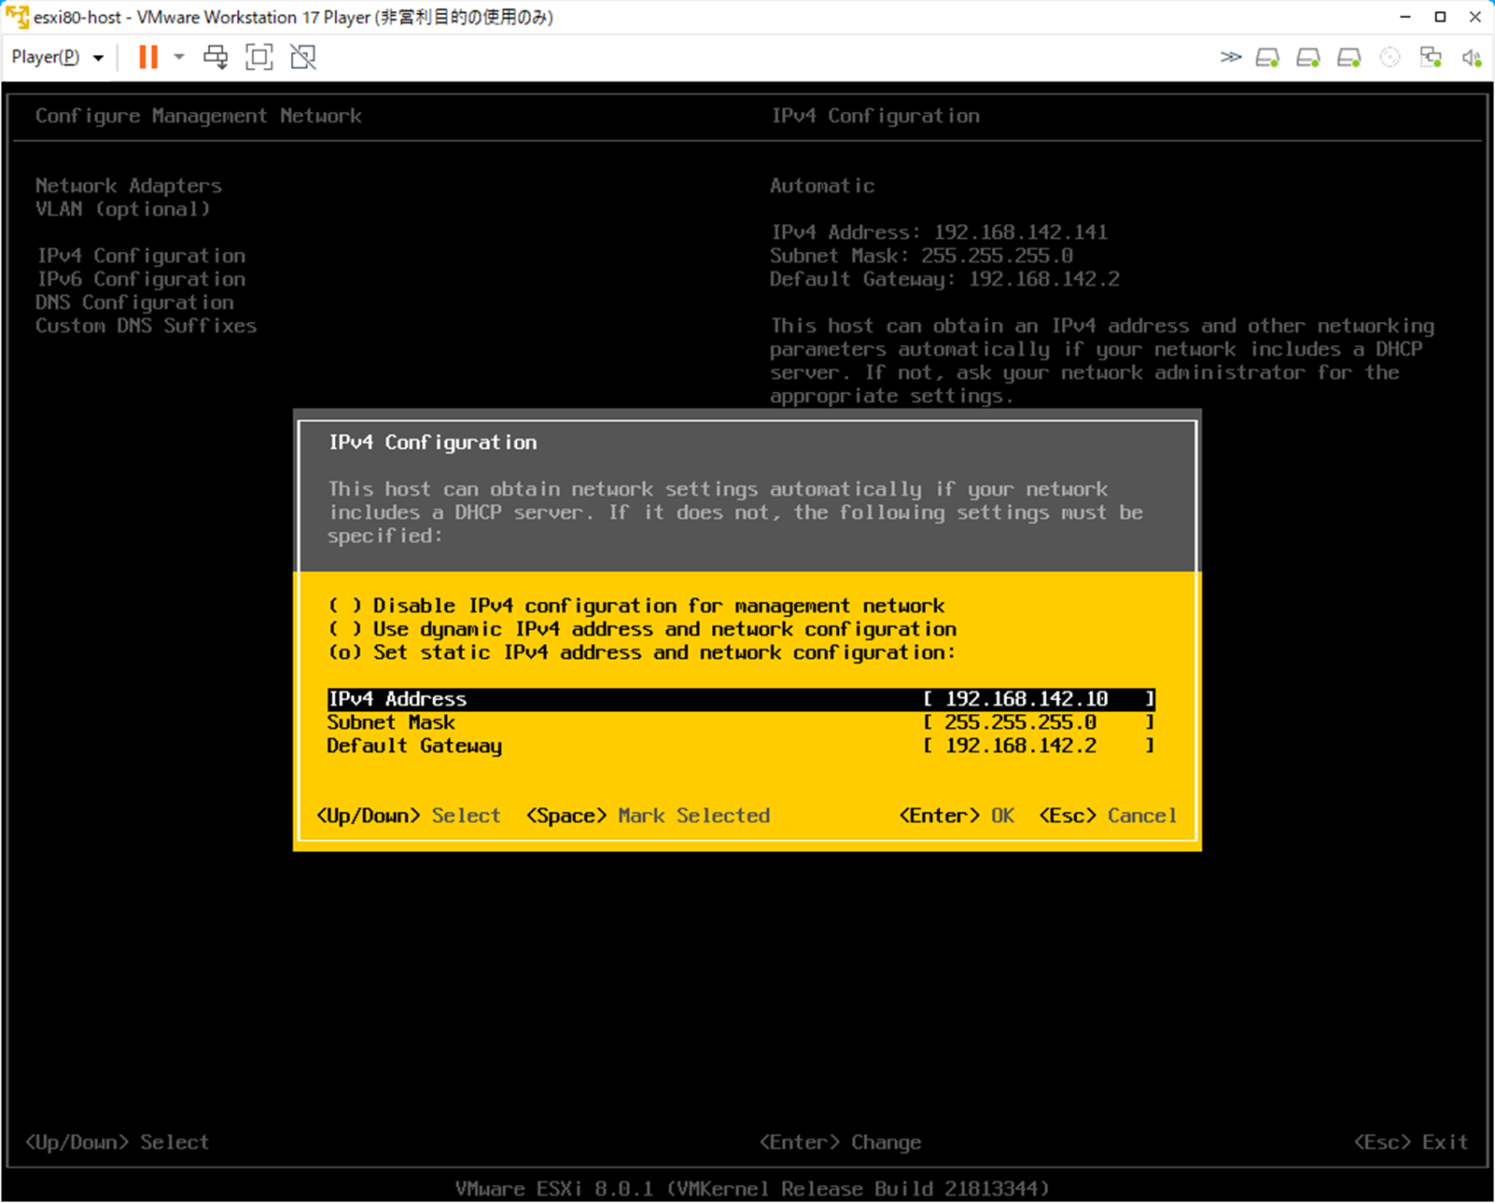1495x1203 pixels.
Task: Click the IPv4 Address field with 192.168.142.10
Action: pyautogui.click(x=741, y=699)
